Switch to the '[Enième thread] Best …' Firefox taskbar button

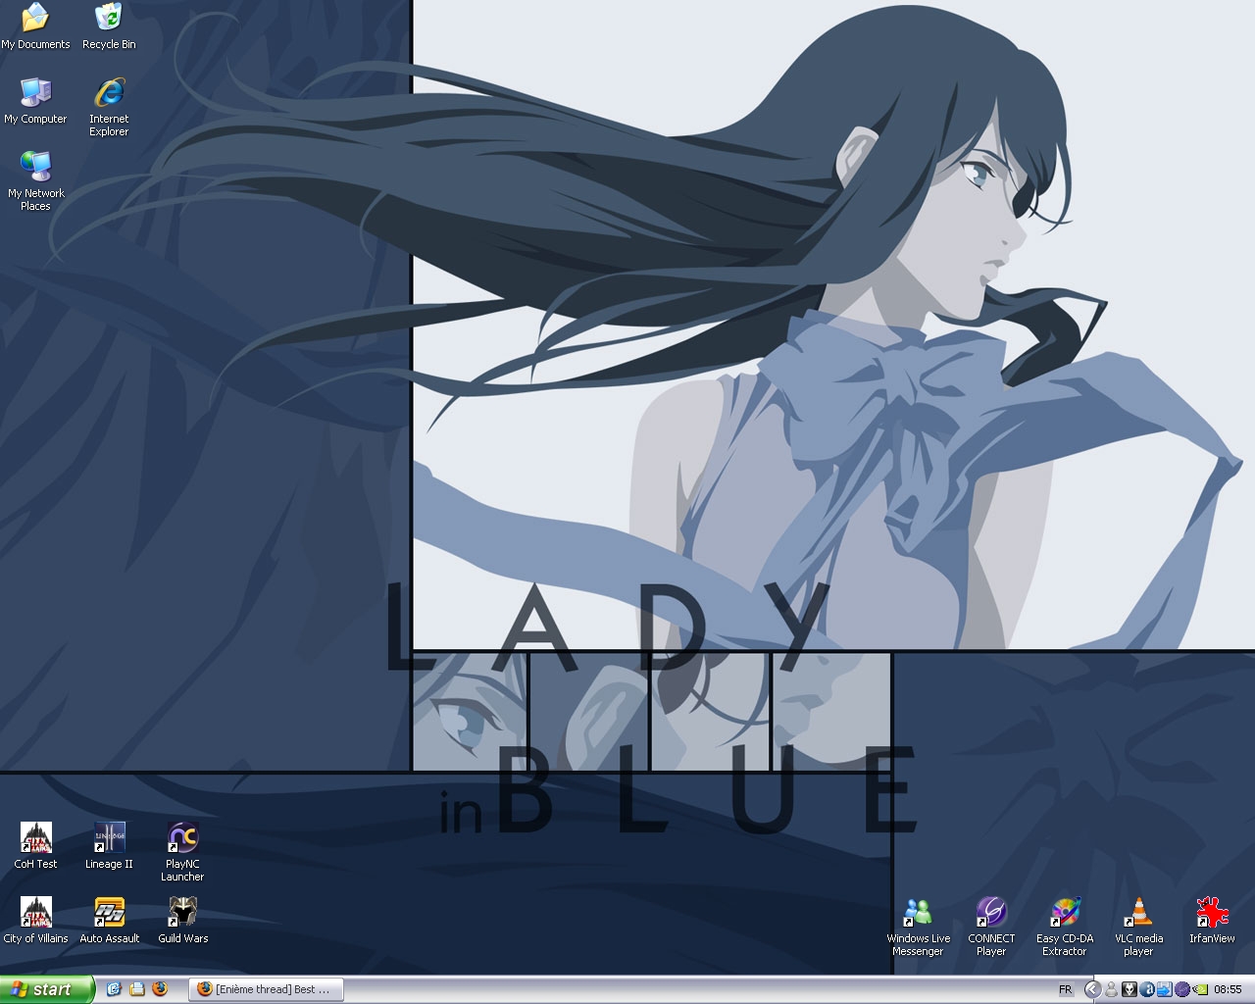265,989
